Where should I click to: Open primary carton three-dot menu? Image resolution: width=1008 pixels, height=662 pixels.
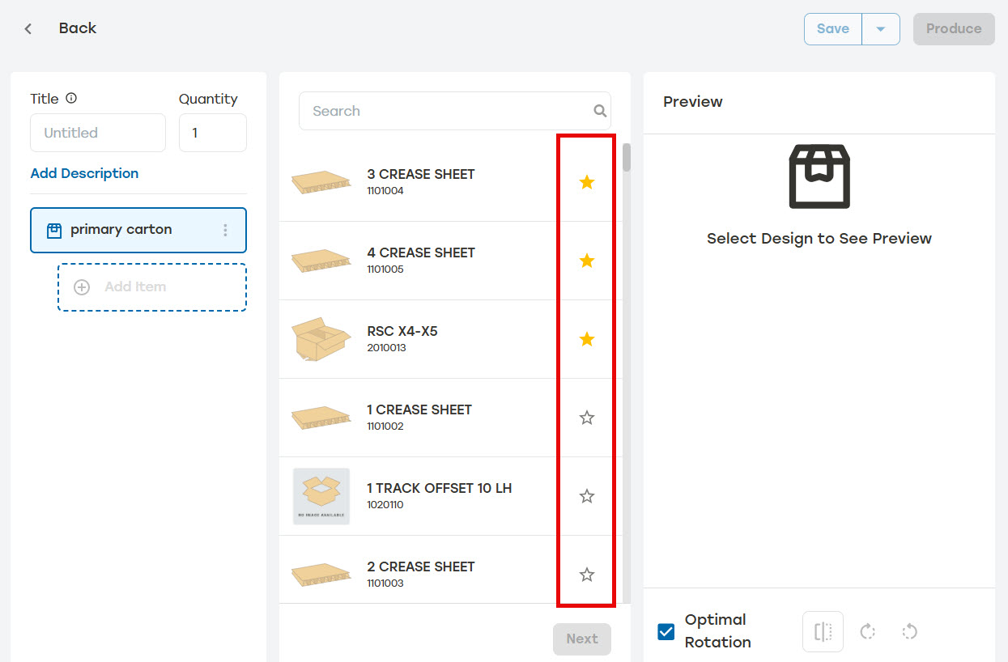225,230
